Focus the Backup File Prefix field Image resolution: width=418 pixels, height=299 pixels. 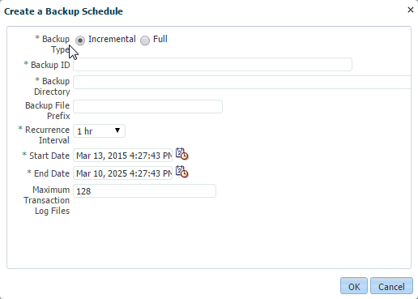pos(147,107)
